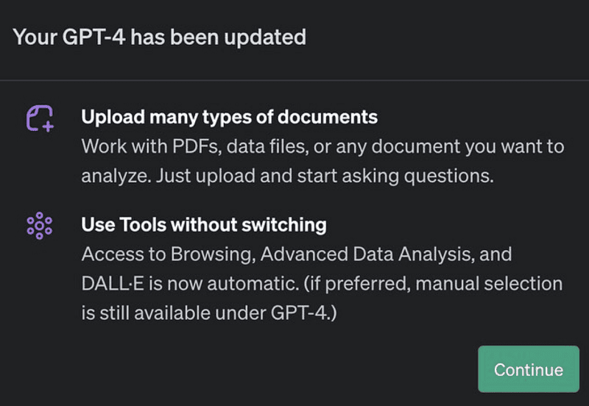Click the 'Your GPT-4 has been updated' title

tap(160, 38)
